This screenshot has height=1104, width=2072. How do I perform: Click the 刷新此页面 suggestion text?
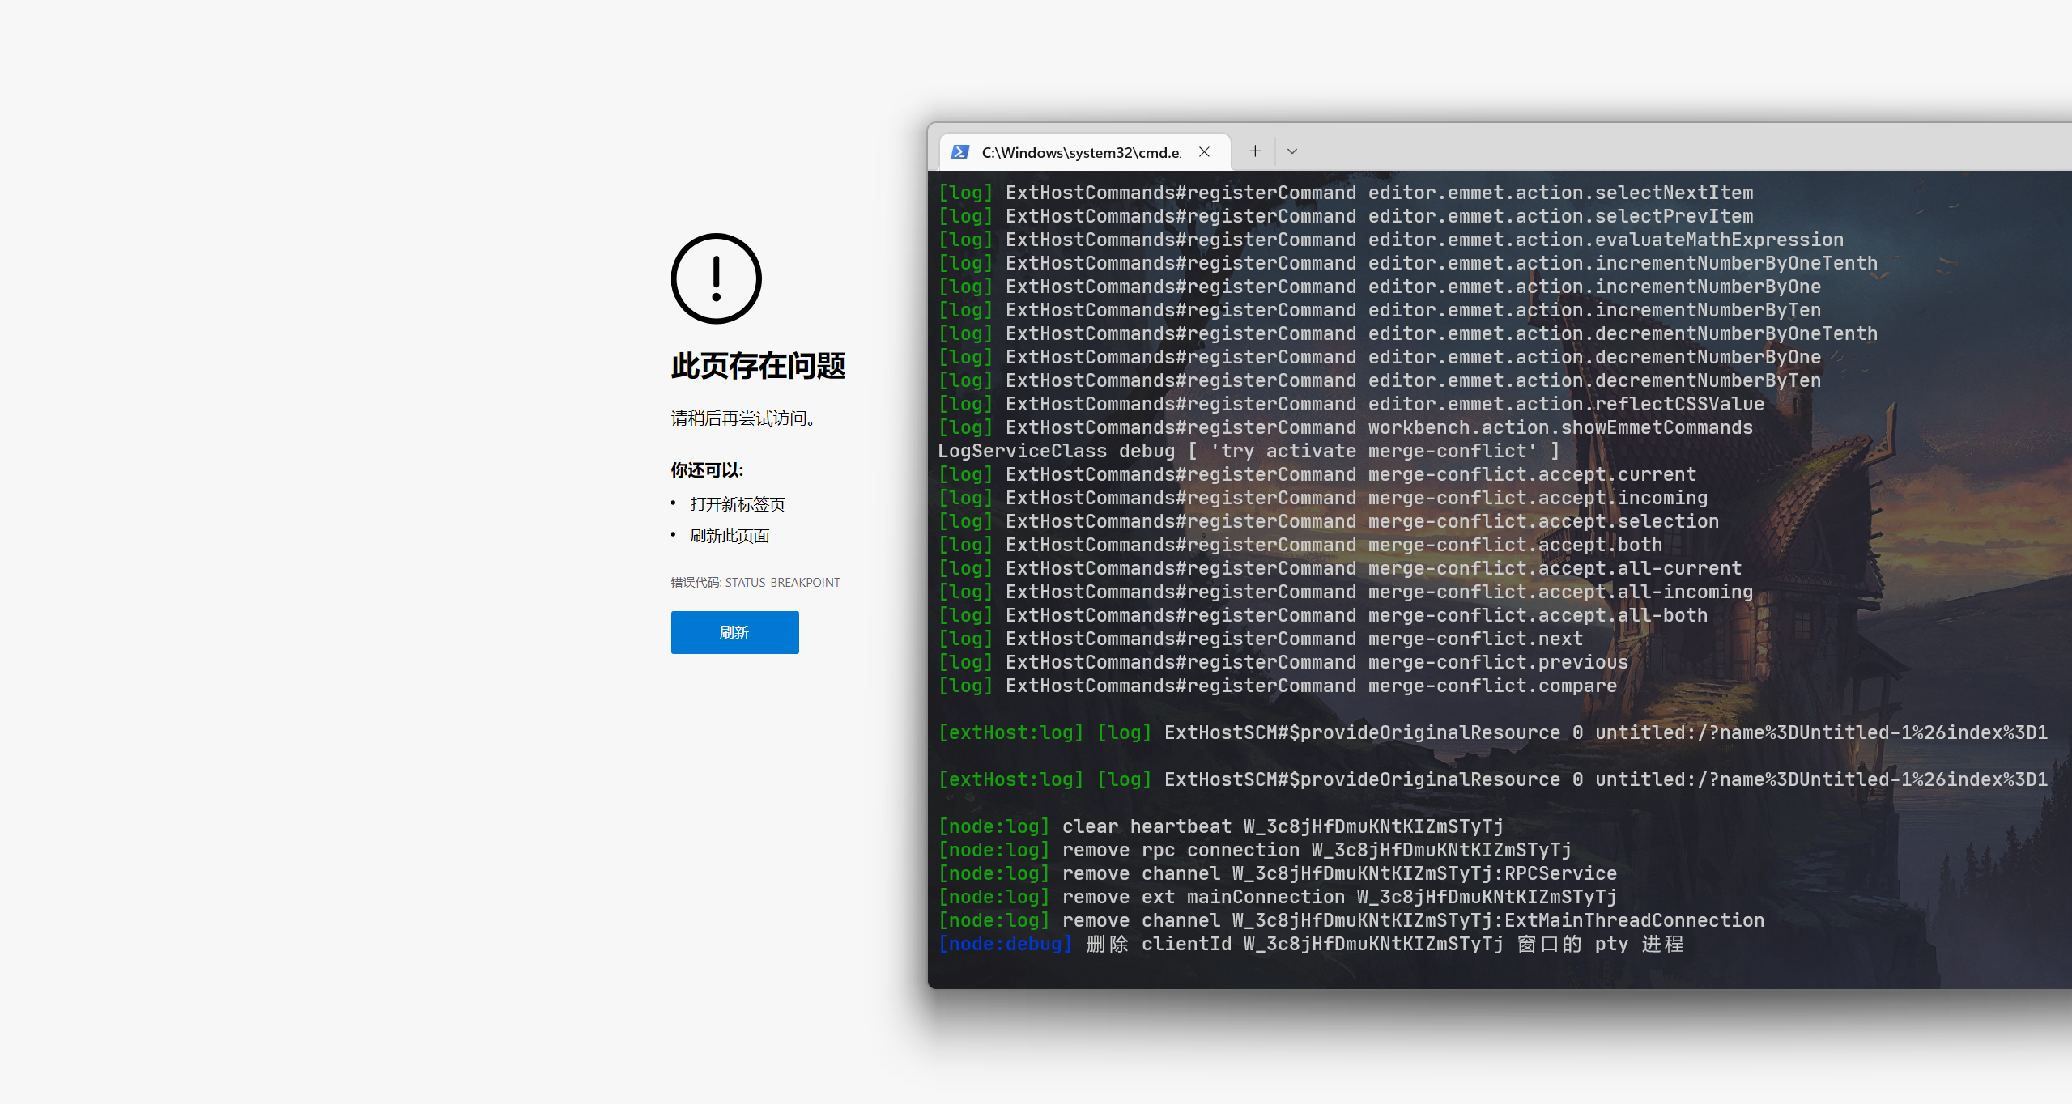(730, 536)
